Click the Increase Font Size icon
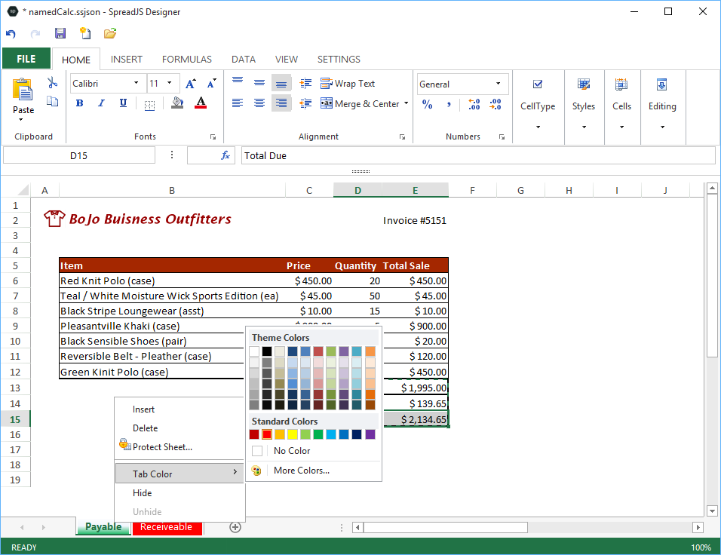 point(191,84)
